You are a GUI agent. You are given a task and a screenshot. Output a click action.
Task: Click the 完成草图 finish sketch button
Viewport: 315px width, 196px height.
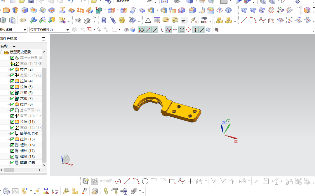[x=102, y=181]
